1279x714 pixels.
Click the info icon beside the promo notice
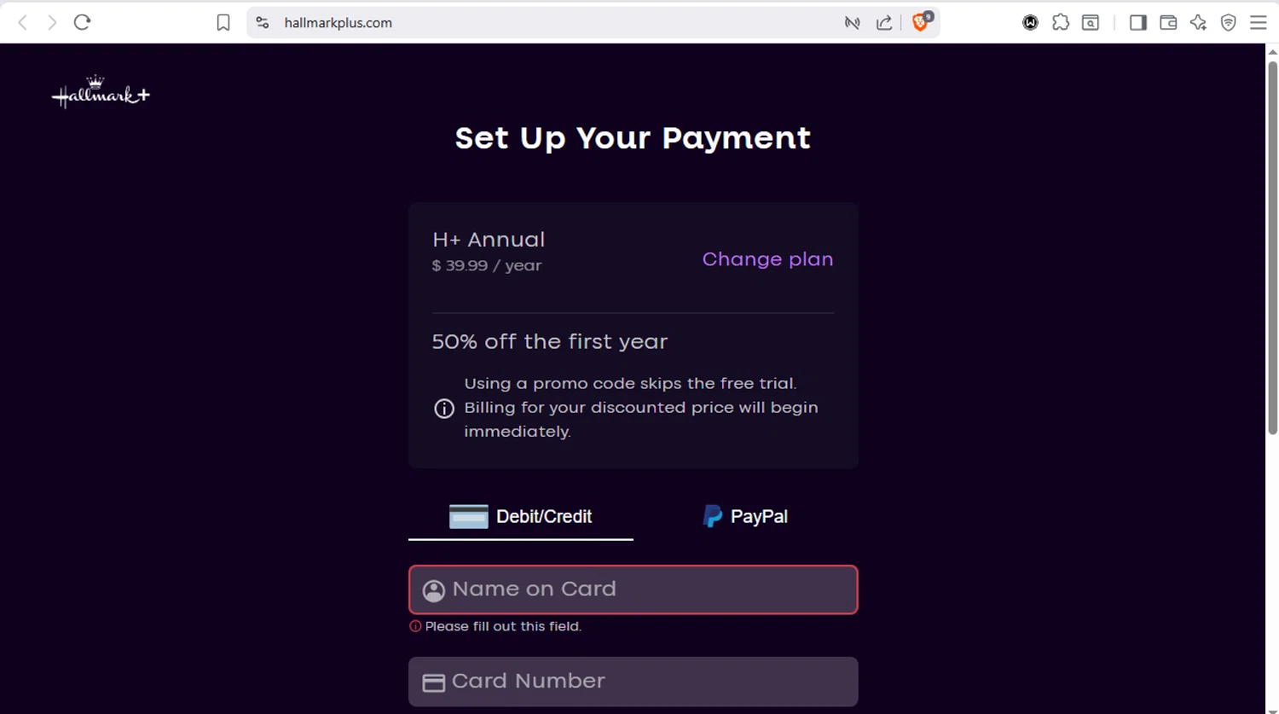(444, 409)
